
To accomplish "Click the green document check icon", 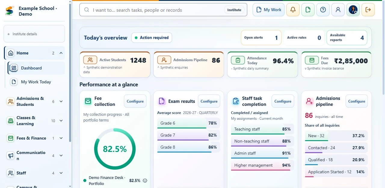I will 308,10.
